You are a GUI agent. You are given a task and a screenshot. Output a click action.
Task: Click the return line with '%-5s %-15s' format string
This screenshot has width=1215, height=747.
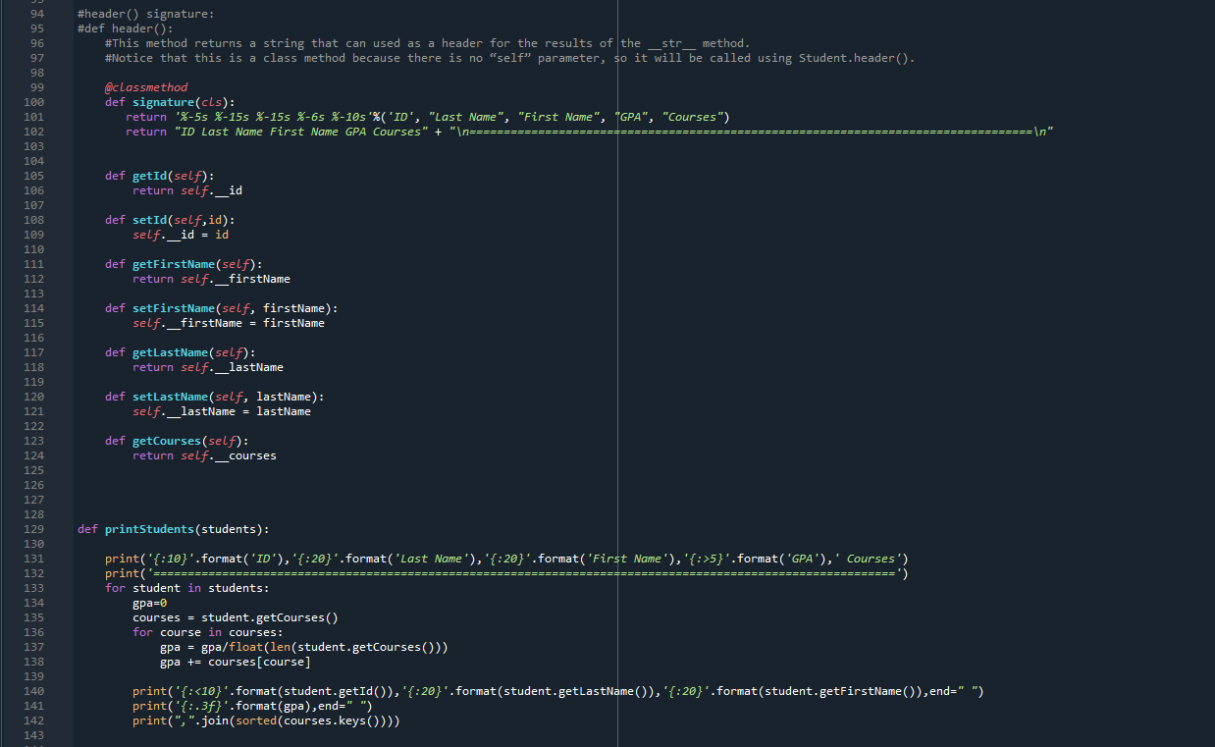[427, 117]
